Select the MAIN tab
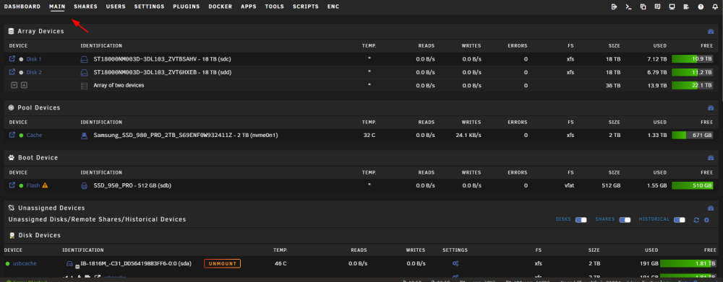 pyautogui.click(x=57, y=7)
